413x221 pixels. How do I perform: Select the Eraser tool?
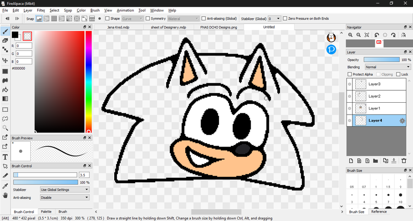point(5,40)
